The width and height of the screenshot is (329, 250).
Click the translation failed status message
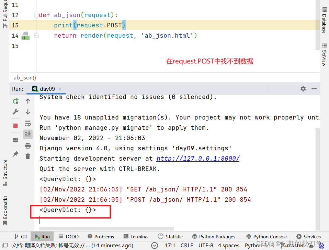72,246
